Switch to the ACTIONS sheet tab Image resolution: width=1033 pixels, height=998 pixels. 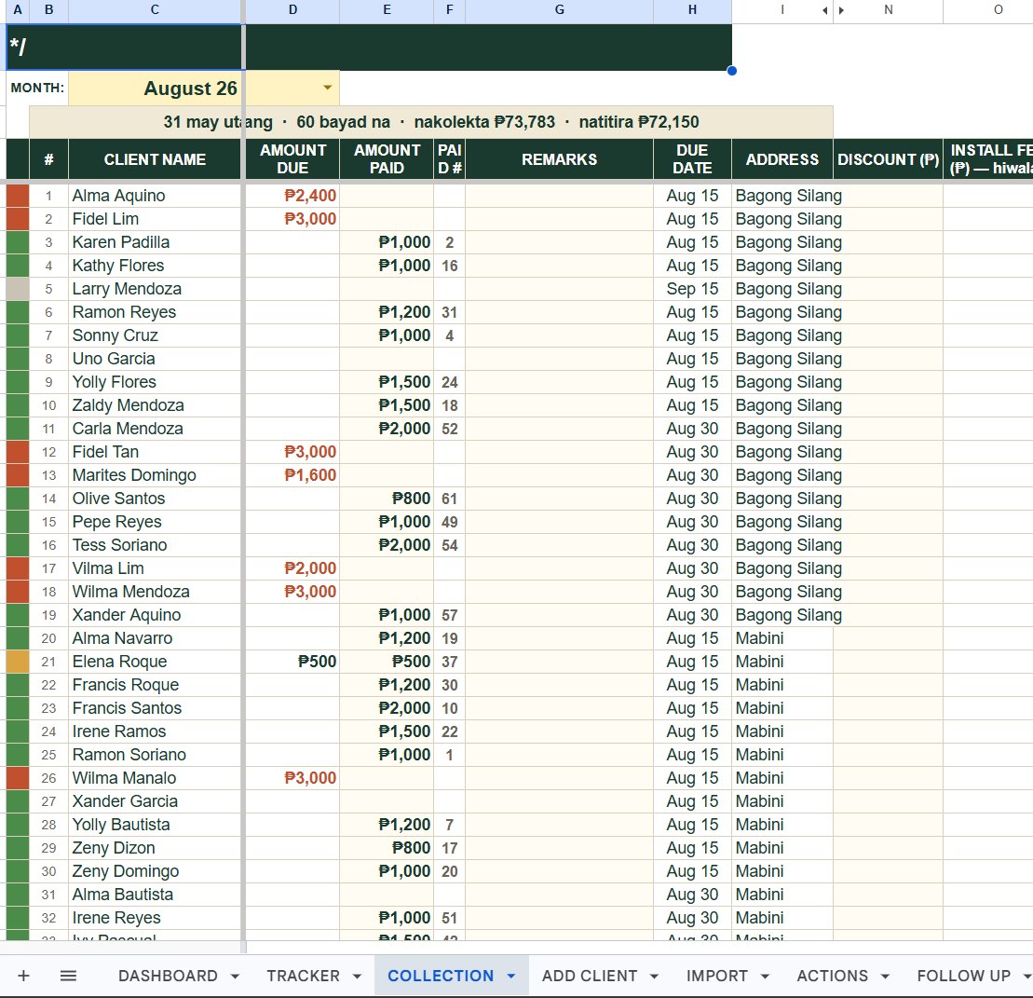click(832, 976)
